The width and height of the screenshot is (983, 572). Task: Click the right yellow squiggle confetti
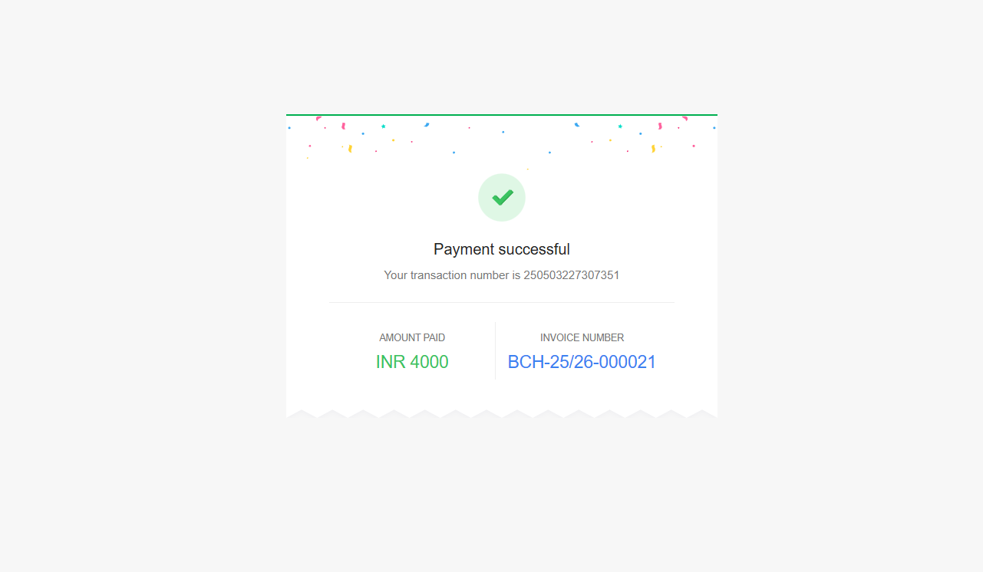653,149
